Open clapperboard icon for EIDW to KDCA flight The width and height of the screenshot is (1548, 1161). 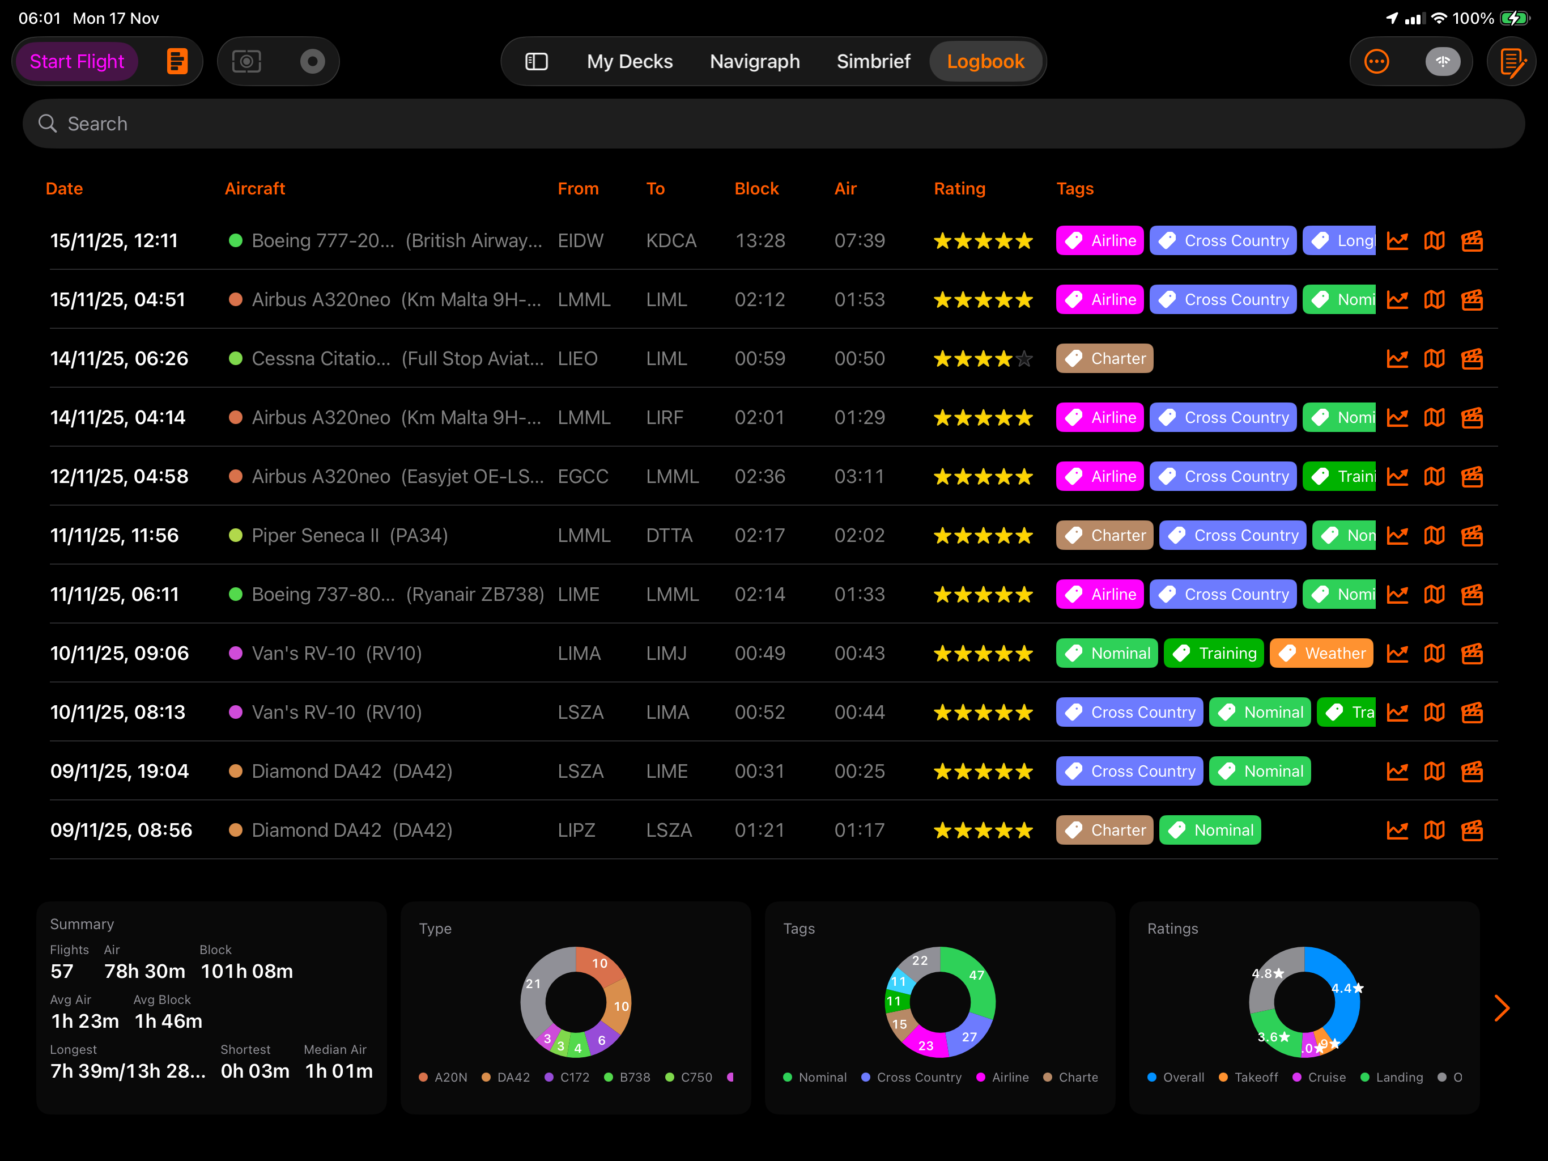pos(1472,241)
